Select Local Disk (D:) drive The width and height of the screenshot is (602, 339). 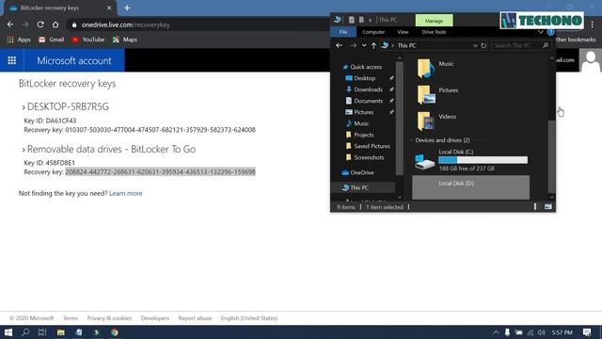[x=471, y=187]
